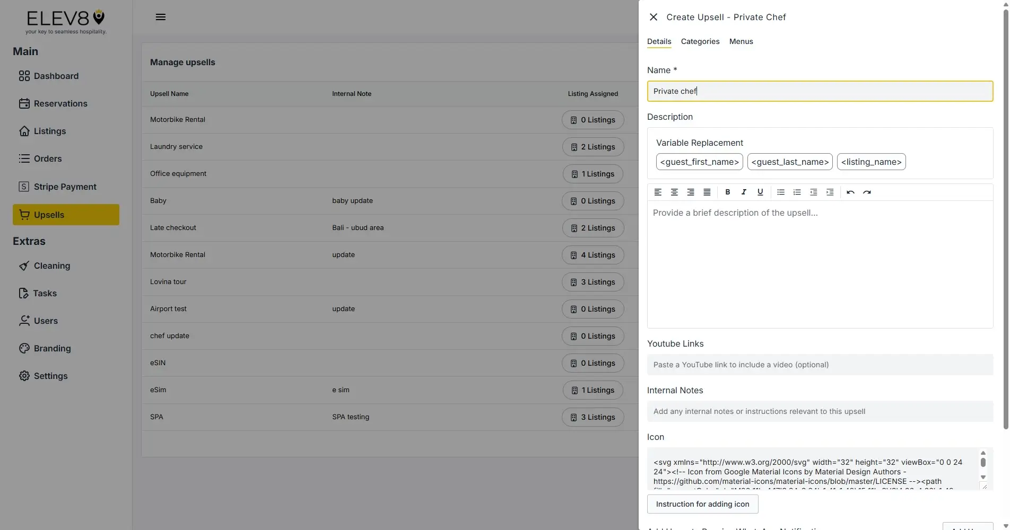Insert the guest_first_name variable
1010x530 pixels.
pos(699,162)
